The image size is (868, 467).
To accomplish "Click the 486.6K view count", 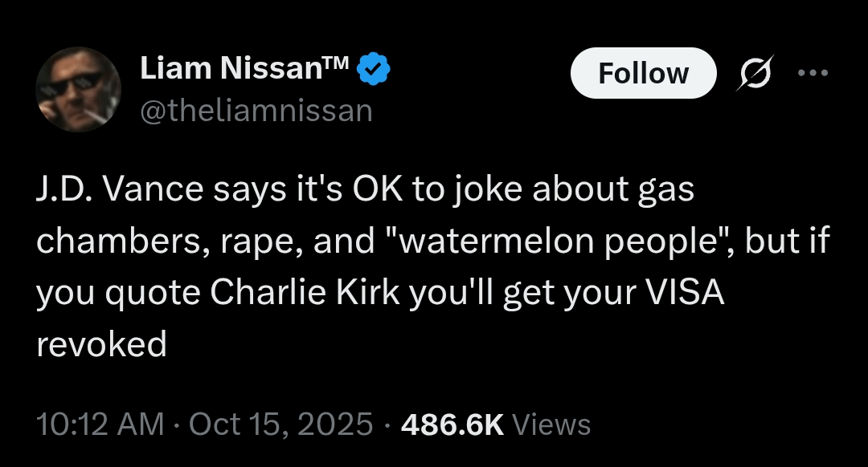I will [x=452, y=424].
